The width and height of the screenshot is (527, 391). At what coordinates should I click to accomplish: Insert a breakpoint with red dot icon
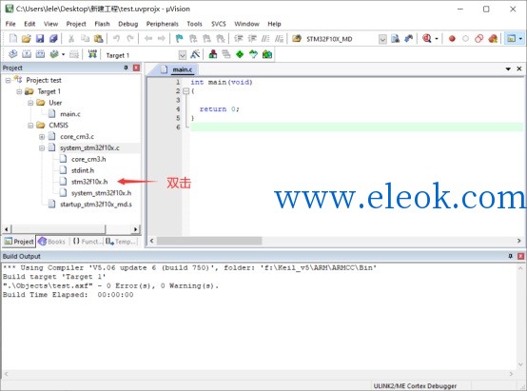(x=452, y=39)
